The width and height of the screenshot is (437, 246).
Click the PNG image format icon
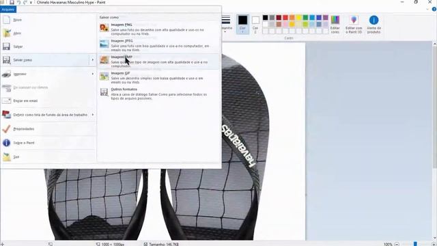pyautogui.click(x=104, y=27)
